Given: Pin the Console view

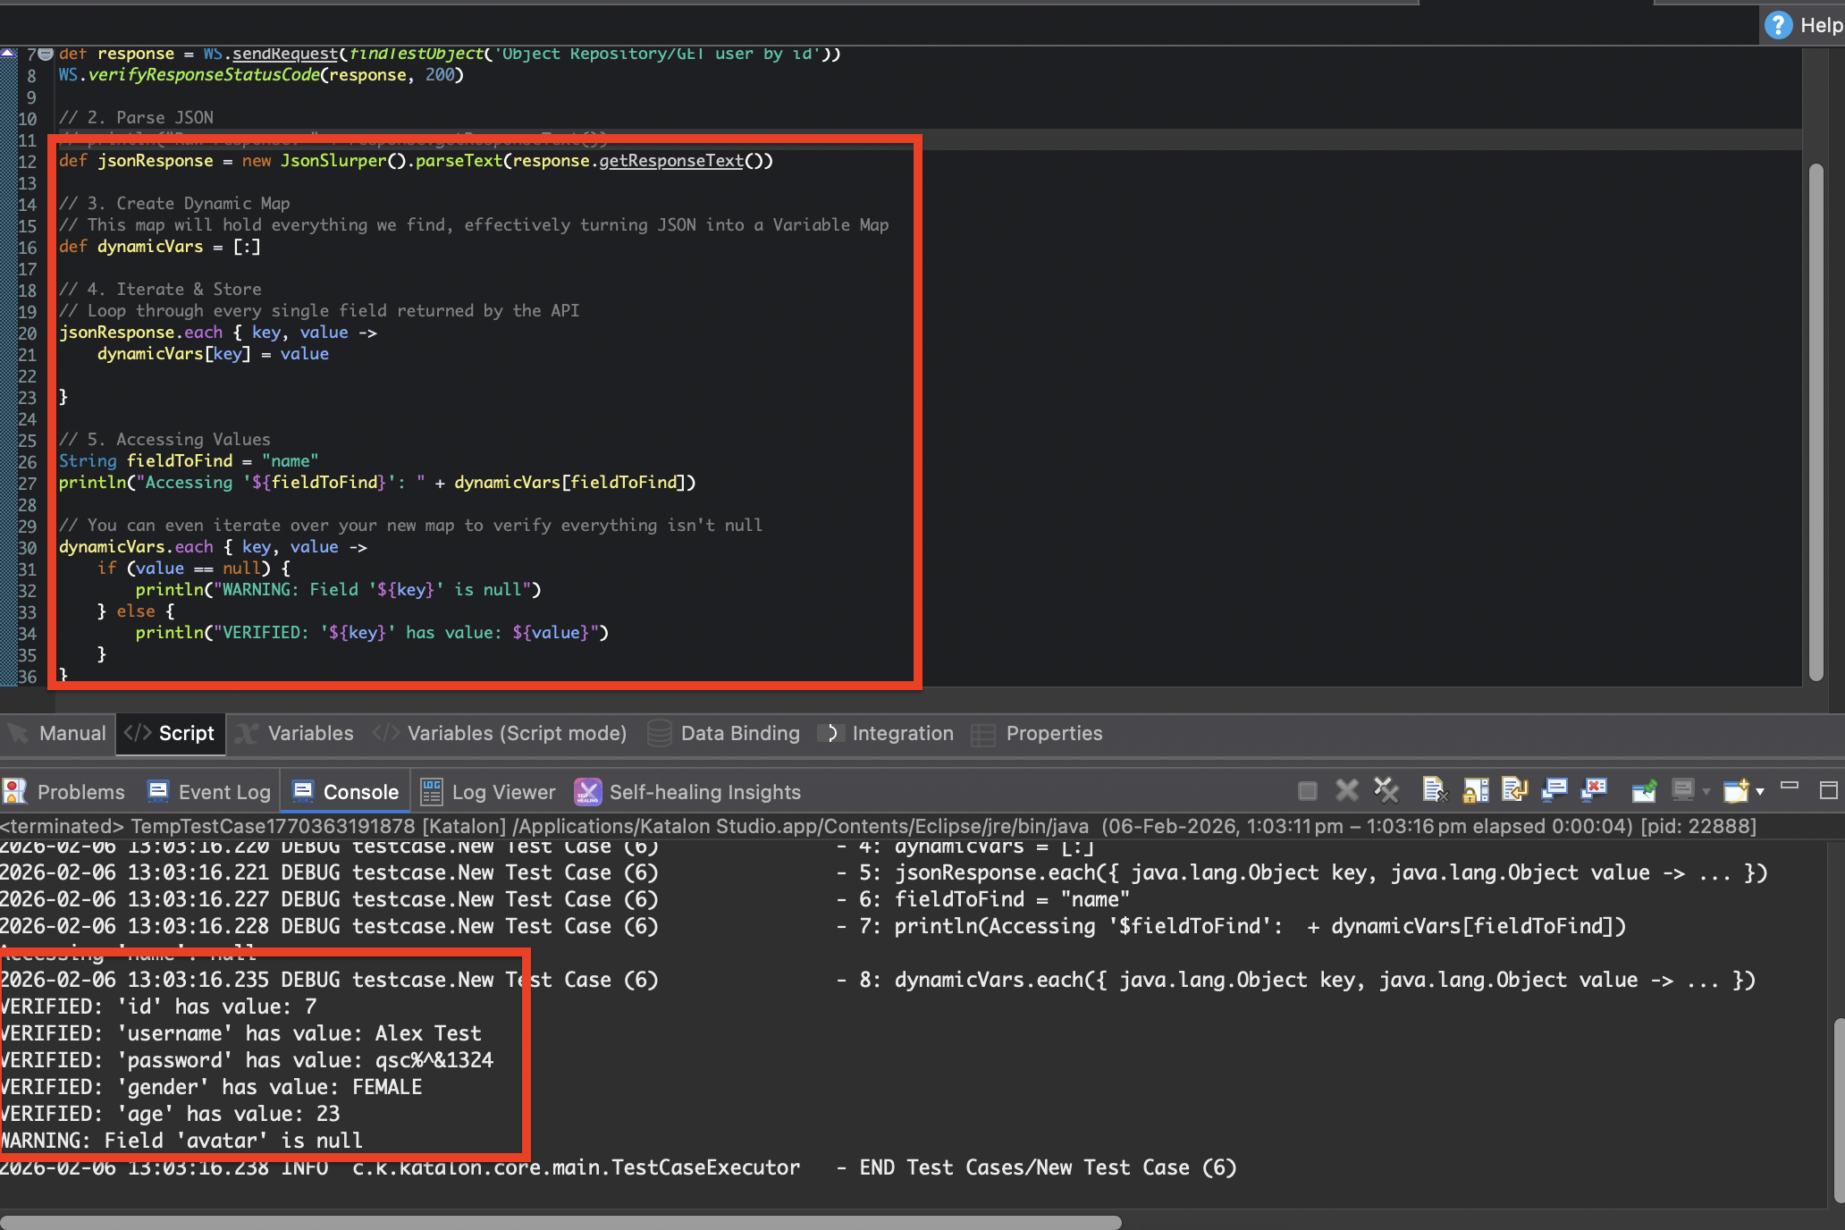Looking at the screenshot, I should click(x=1645, y=791).
